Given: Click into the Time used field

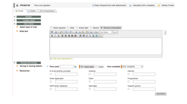Looking at the screenshot, I should point(67,67).
